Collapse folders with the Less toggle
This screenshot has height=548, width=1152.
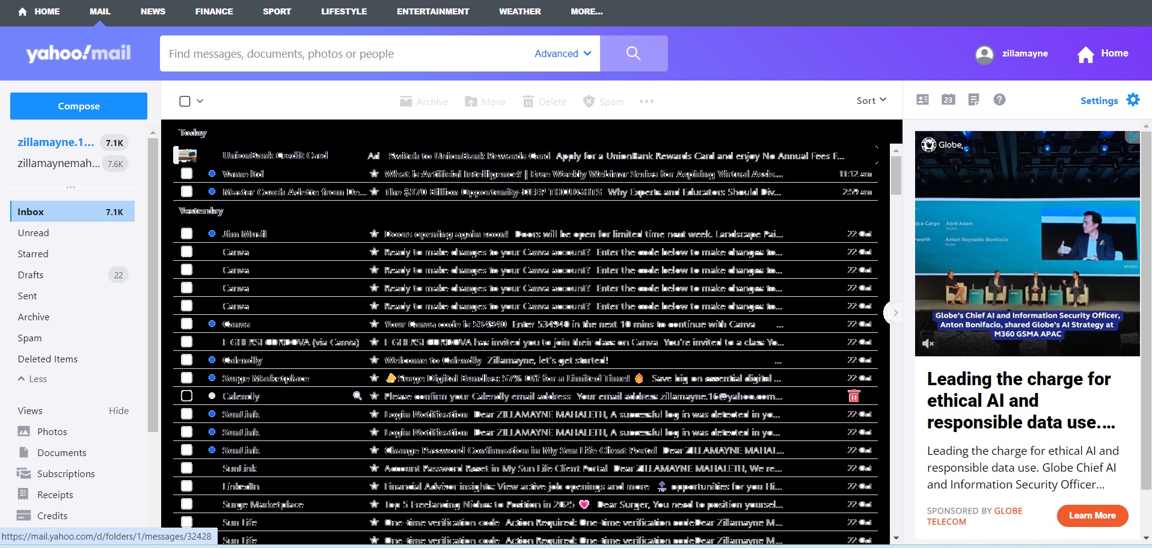32,379
